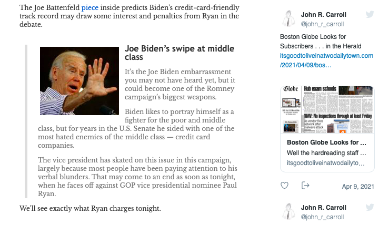
Task: Click the @john_r_carroll handle on second tweet
Action: 322,217
